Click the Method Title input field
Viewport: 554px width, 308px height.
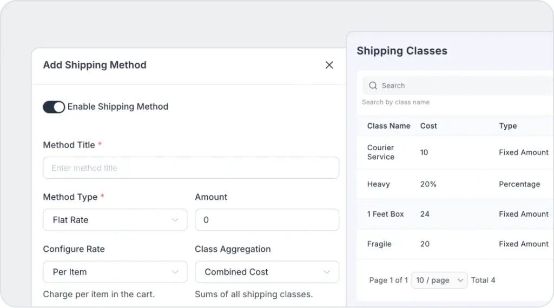pyautogui.click(x=190, y=168)
